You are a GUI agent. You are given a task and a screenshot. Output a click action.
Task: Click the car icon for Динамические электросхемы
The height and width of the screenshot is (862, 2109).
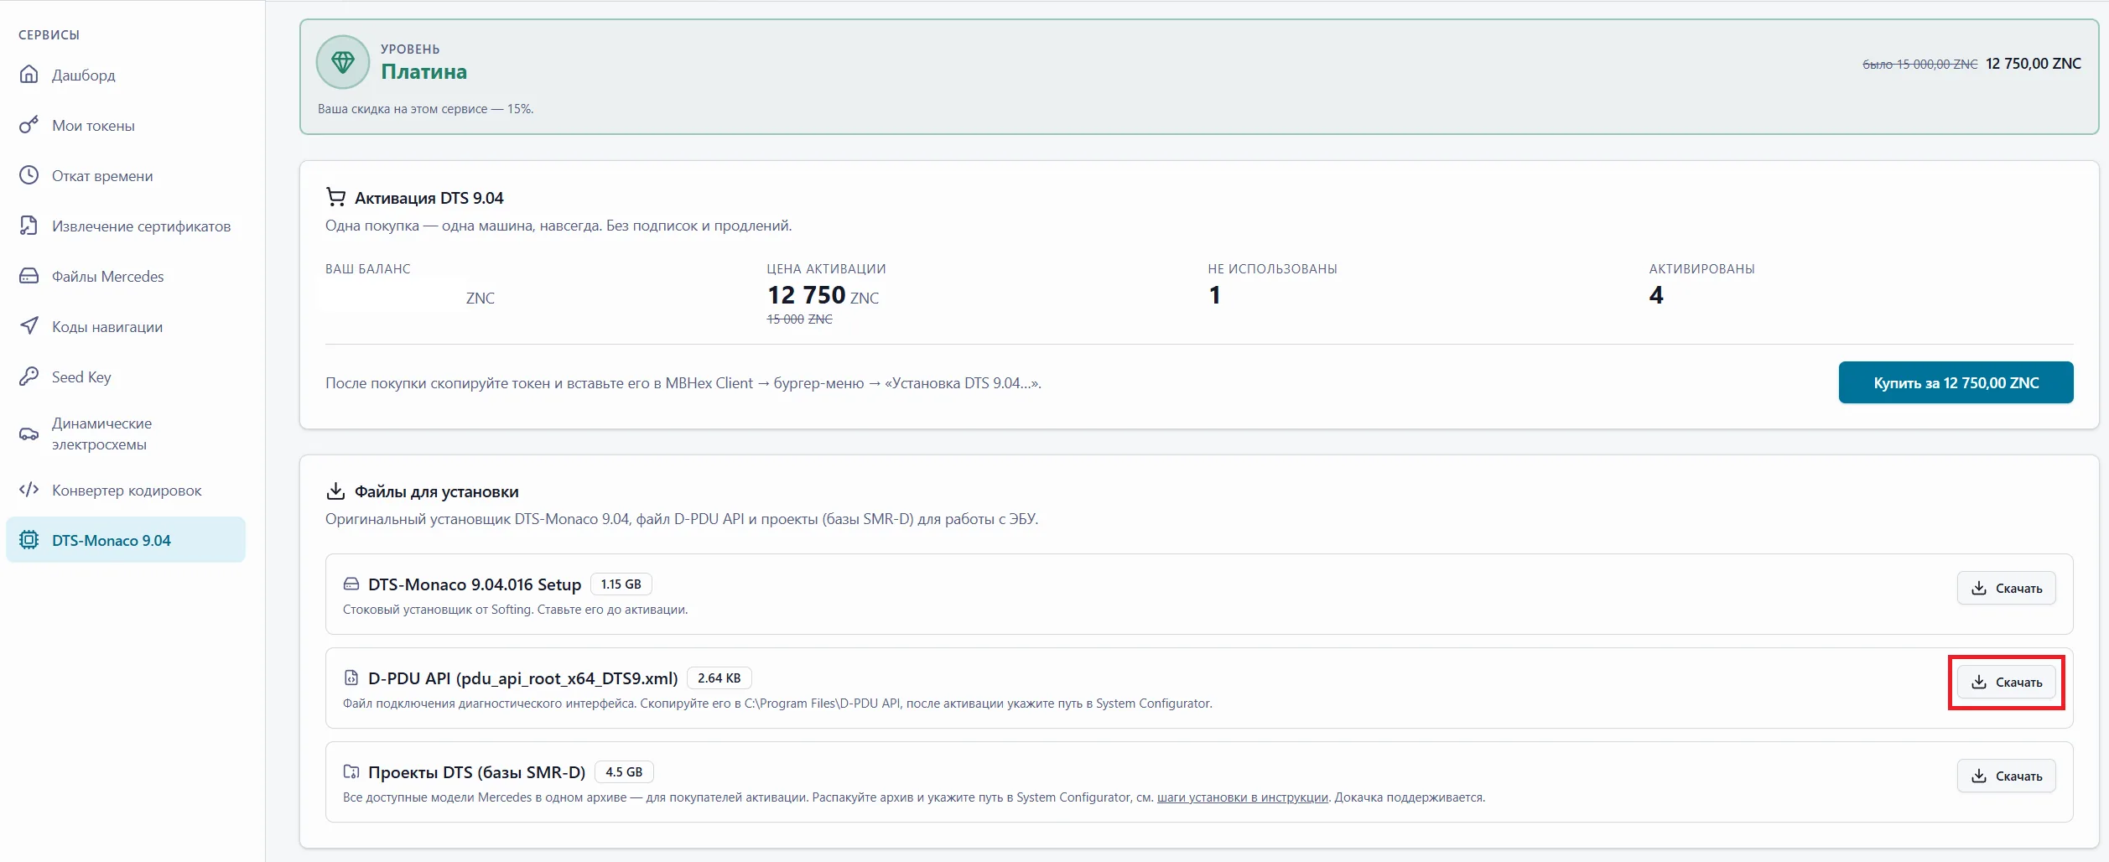click(x=29, y=434)
